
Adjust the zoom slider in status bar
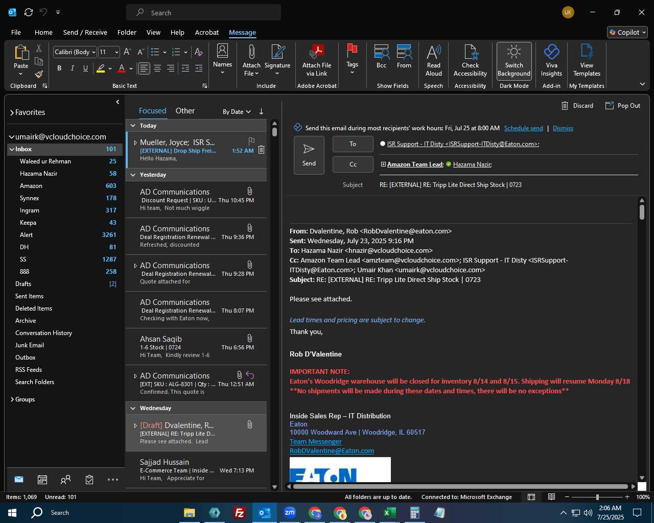[x=597, y=497]
